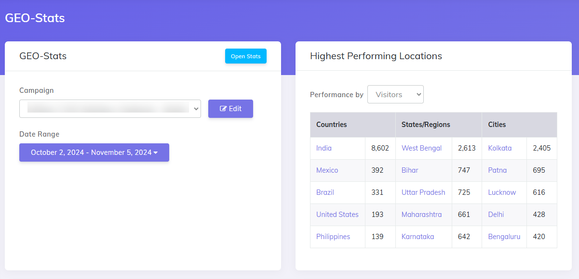Image resolution: width=579 pixels, height=279 pixels.
Task: Click the Edit campaign button
Action: (x=230, y=109)
